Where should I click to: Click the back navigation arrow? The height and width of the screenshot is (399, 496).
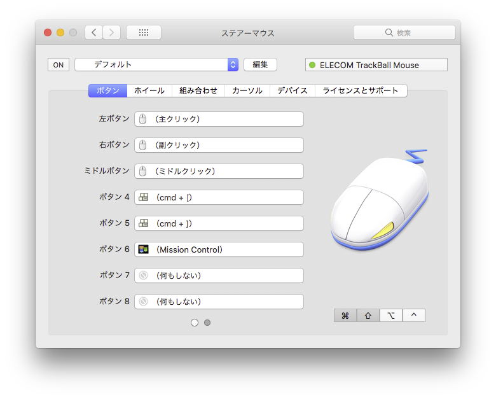pos(93,32)
